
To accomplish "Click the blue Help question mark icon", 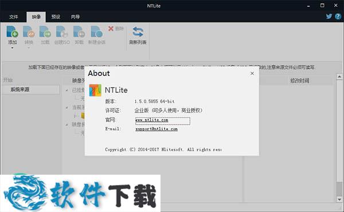I will (338, 16).
